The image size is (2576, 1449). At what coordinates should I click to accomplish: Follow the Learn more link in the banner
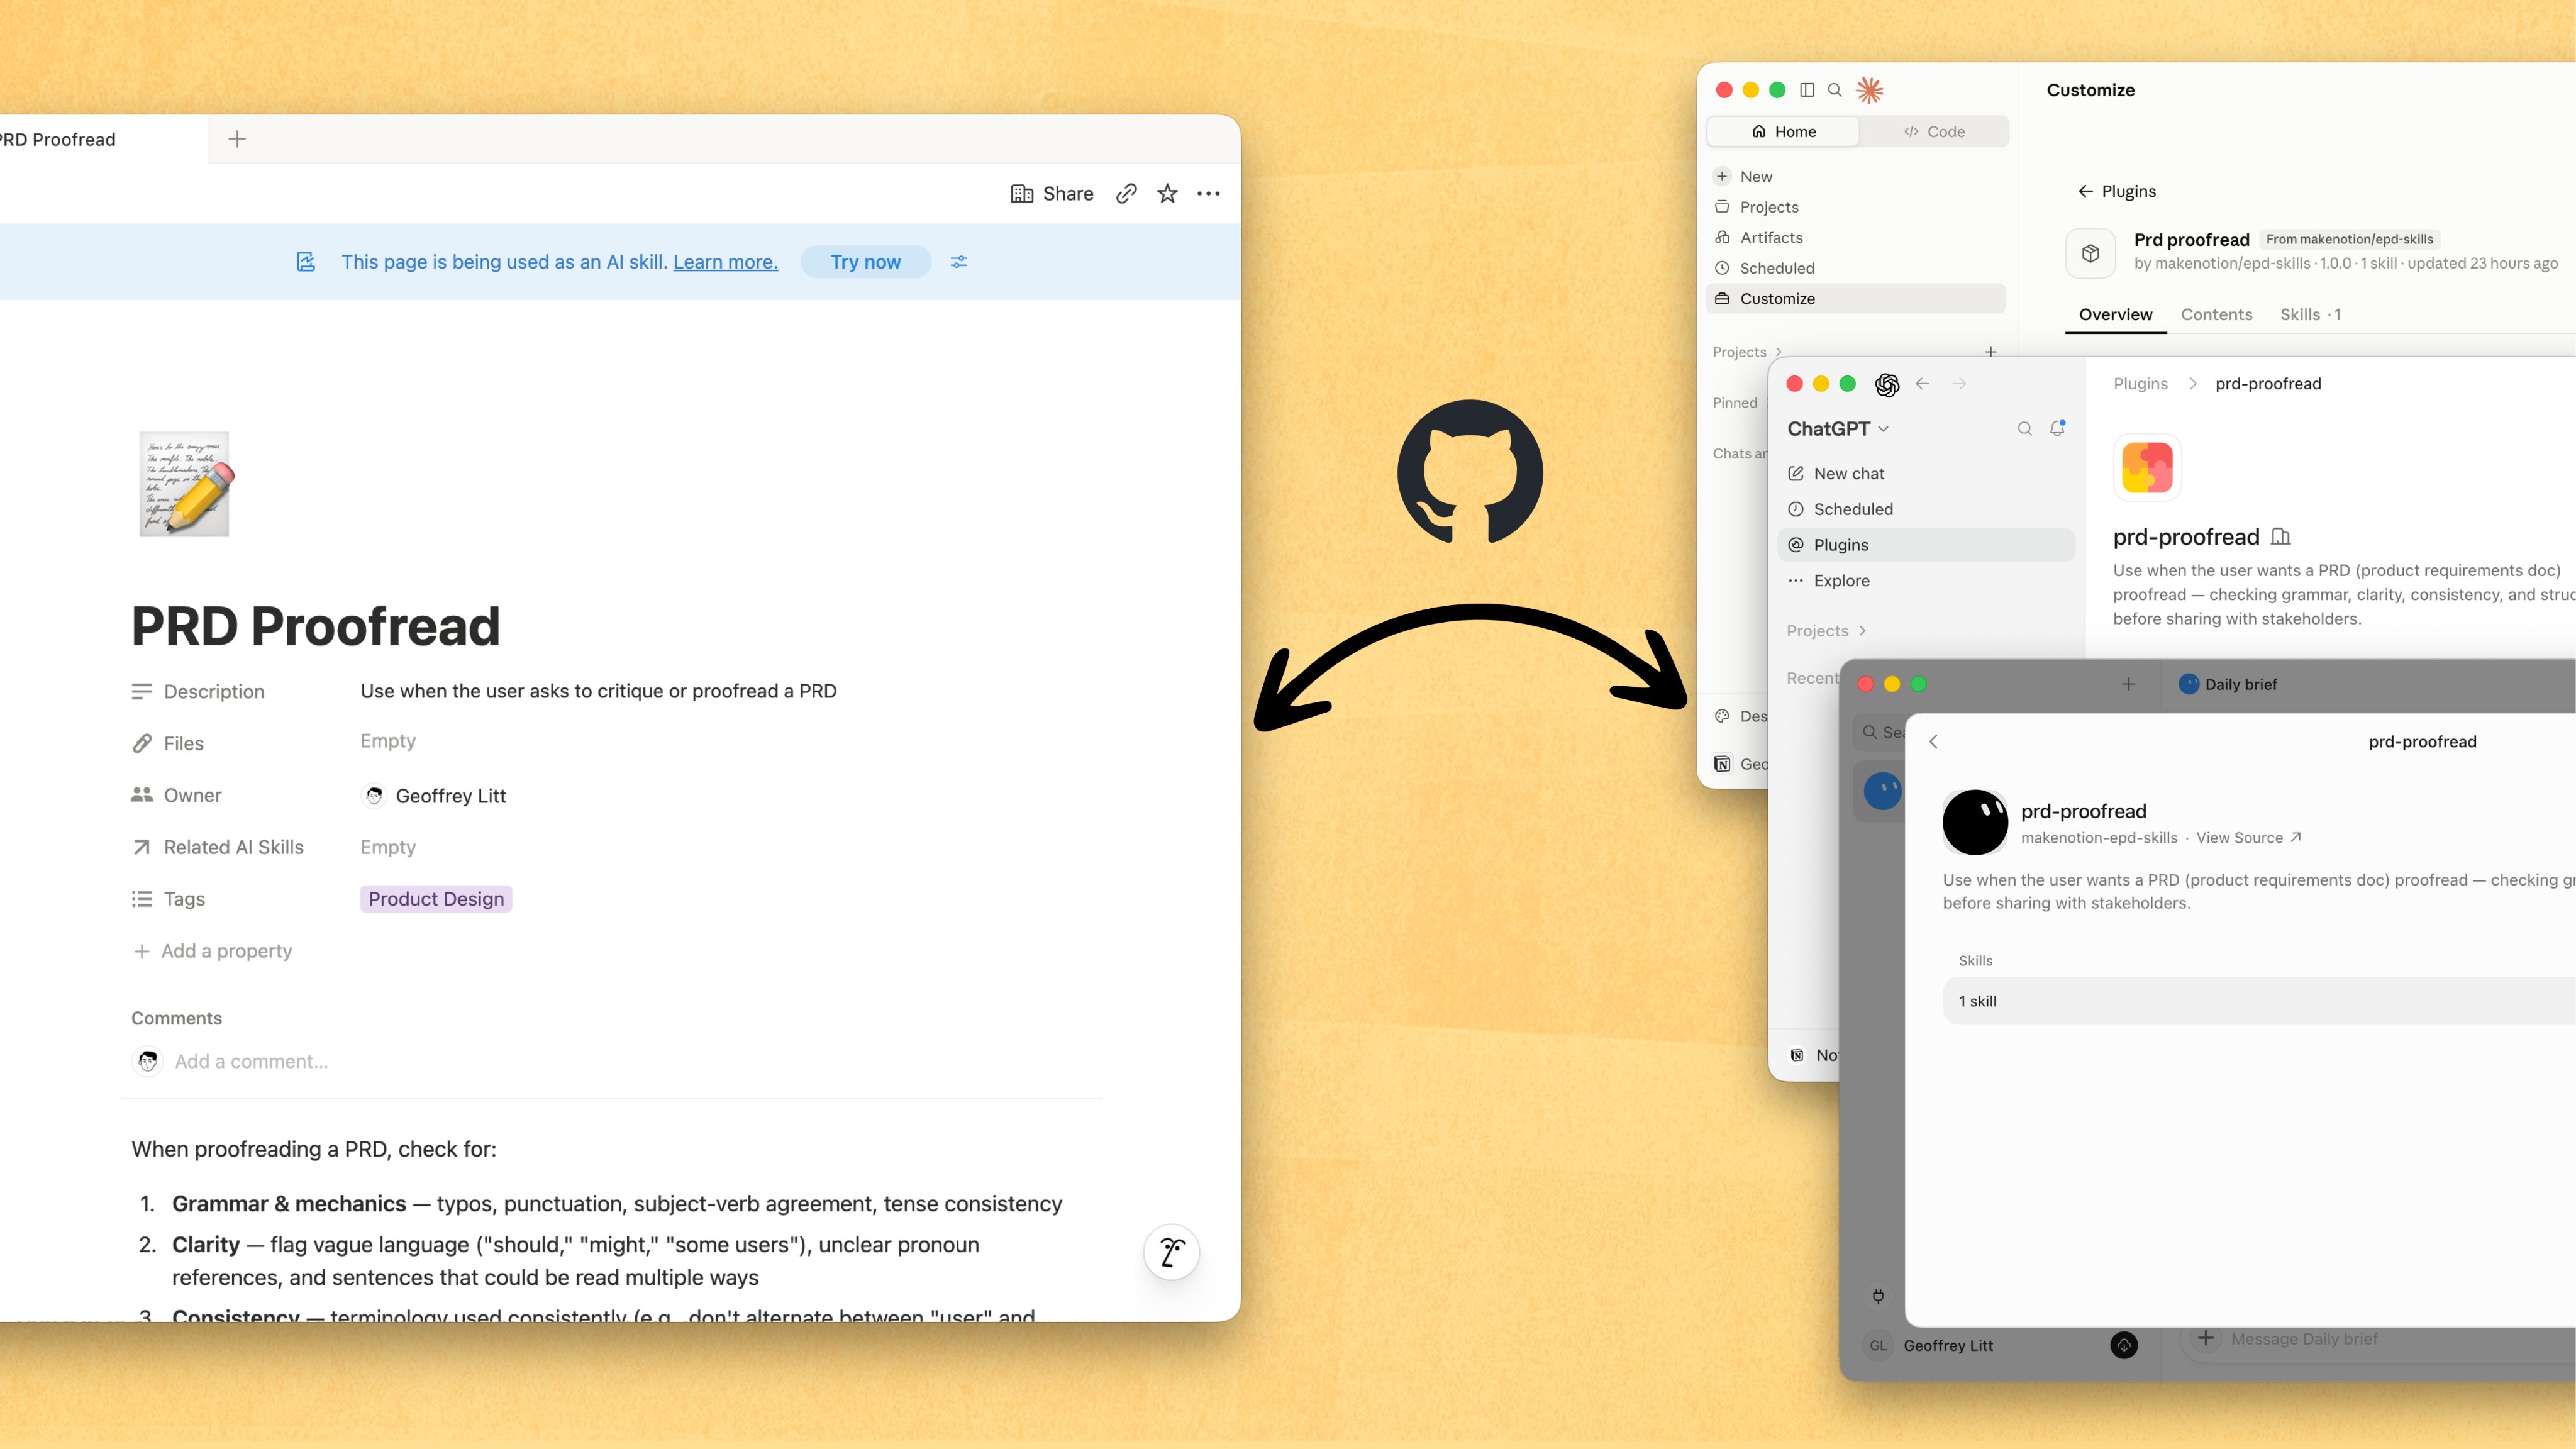click(x=725, y=262)
